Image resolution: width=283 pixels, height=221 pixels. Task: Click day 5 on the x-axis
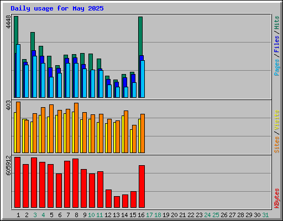click(x=51, y=215)
